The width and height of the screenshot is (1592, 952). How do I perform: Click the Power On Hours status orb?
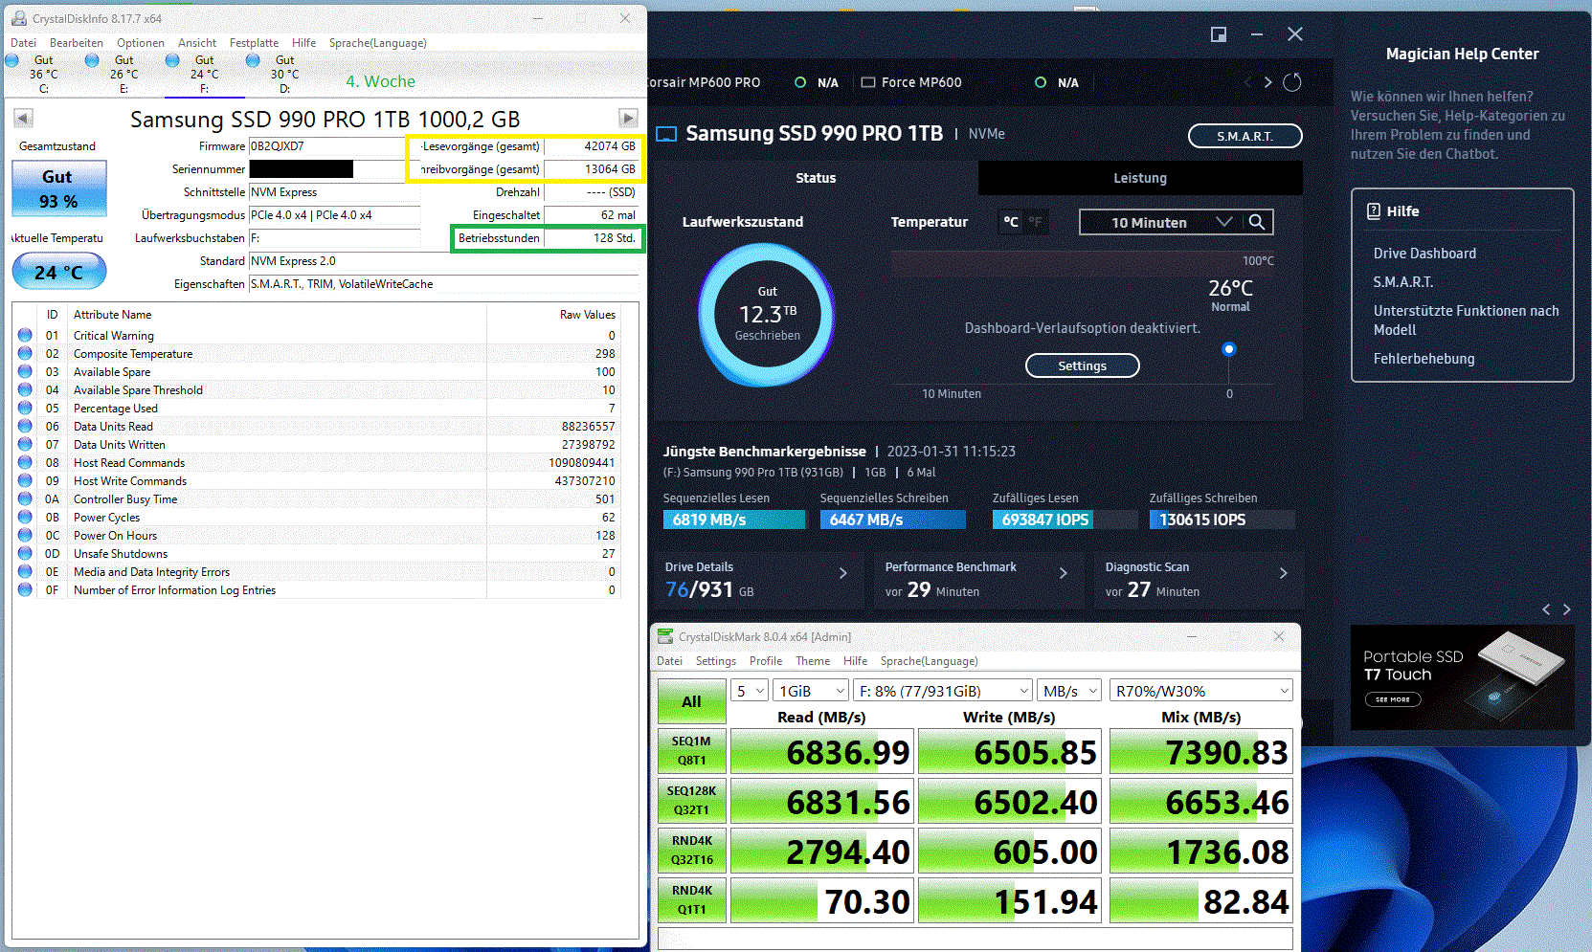pyautogui.click(x=25, y=535)
